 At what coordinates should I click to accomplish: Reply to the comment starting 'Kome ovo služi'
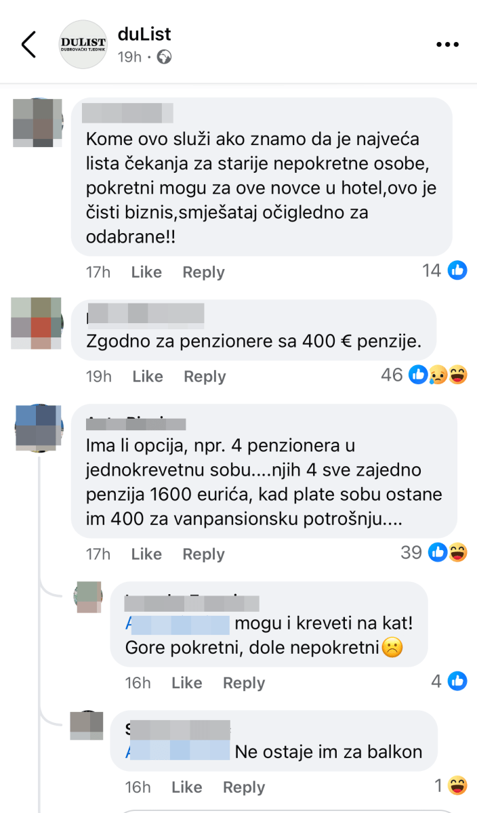click(203, 272)
